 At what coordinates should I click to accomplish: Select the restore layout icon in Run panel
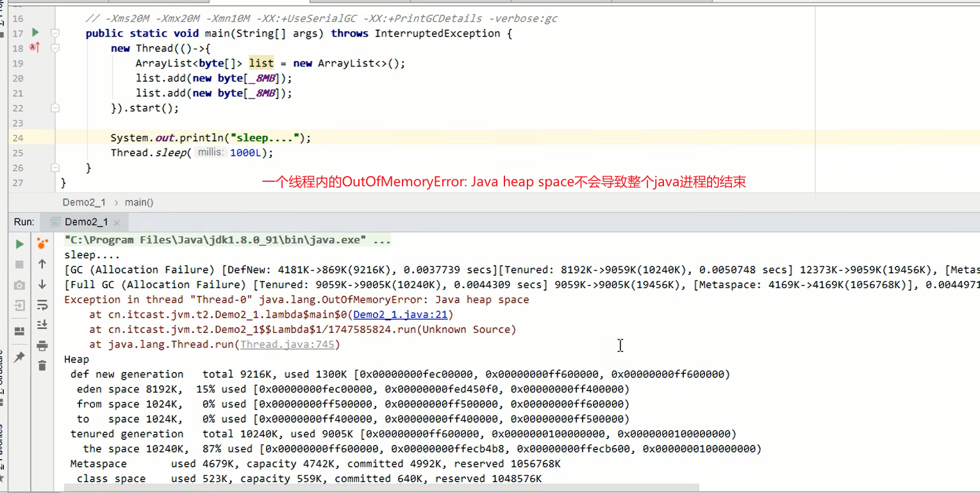[x=19, y=331]
